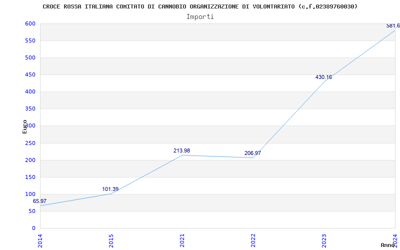Click x-axis year 2023
Screen dimensions: 400x250
[324, 241]
